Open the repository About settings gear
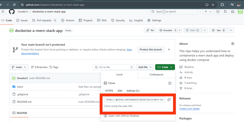Screen dimensions: 244x122 point(233,44)
